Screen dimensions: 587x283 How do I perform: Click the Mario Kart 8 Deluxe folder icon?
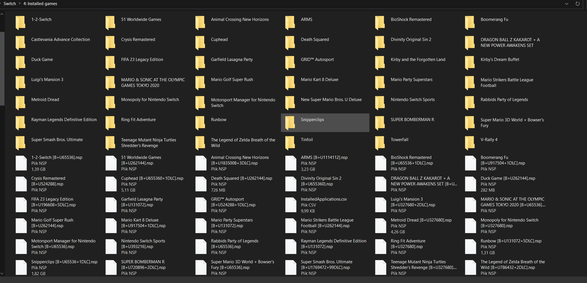point(290,83)
